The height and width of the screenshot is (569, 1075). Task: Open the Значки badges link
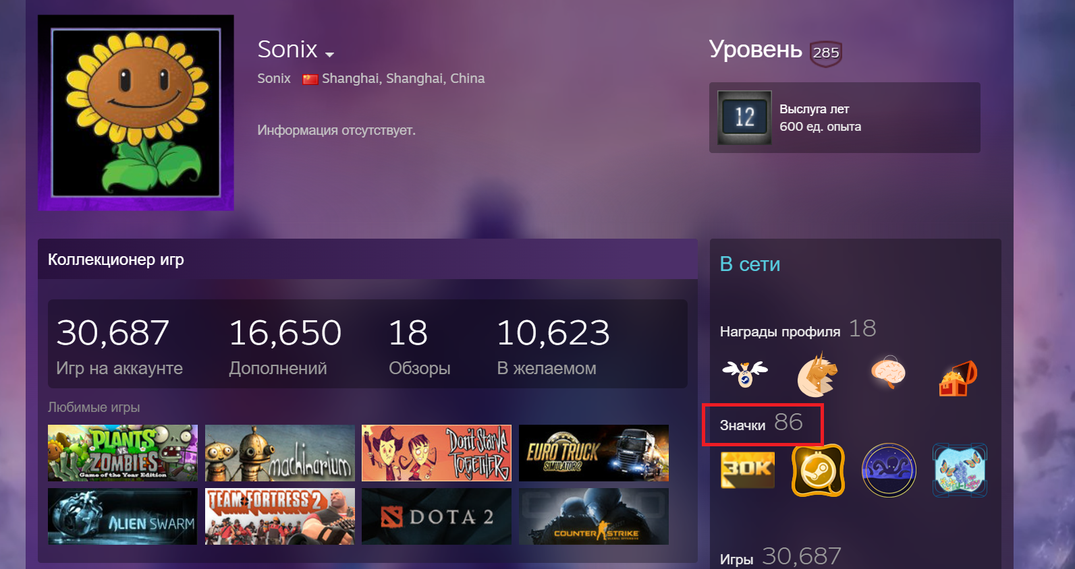(x=742, y=425)
